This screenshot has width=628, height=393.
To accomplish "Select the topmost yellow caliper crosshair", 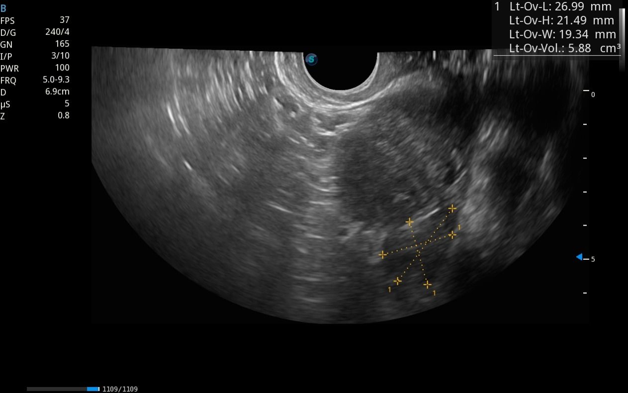I will tap(452, 209).
